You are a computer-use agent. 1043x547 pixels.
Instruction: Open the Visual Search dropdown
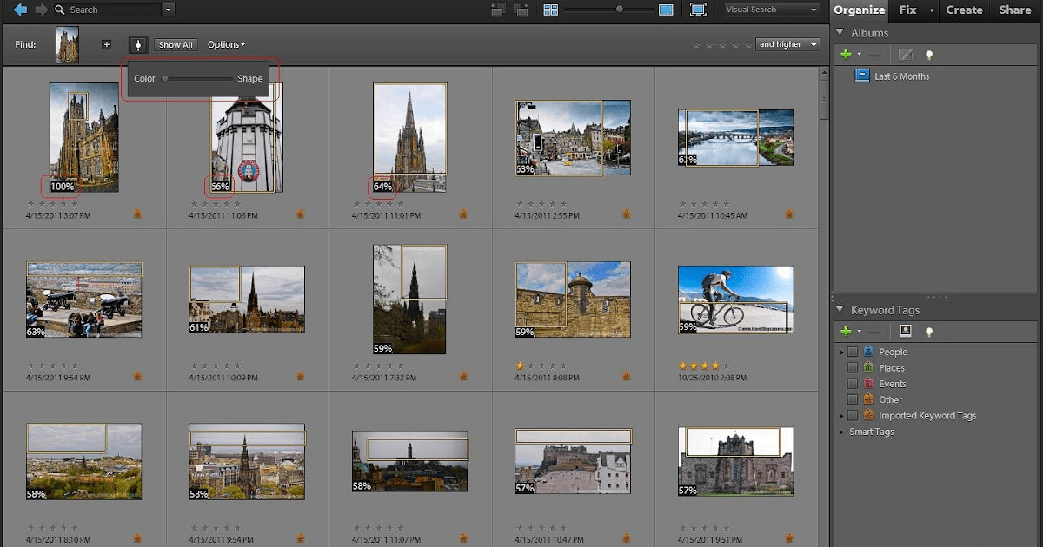pos(770,10)
